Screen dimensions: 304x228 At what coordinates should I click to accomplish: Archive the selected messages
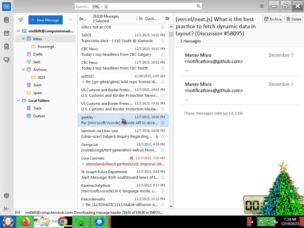273,19
